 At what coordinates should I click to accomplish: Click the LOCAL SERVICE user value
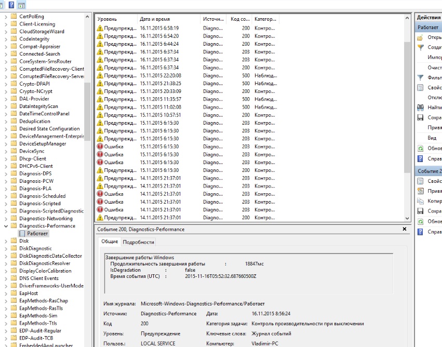(x=158, y=343)
